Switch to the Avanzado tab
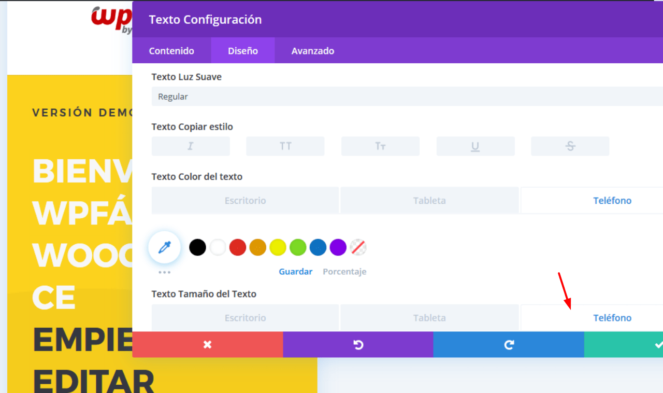The image size is (663, 393). coord(313,51)
